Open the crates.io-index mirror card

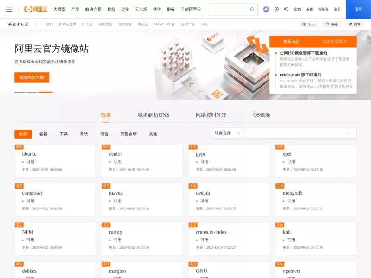pos(229,239)
